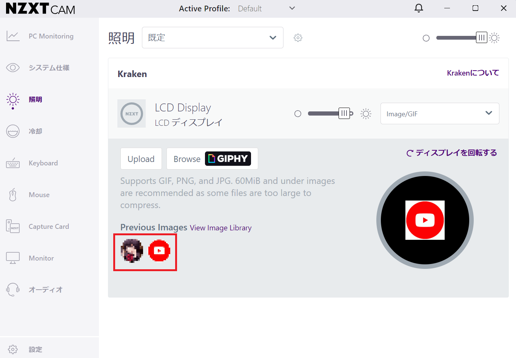Open Keyboard menu item
The width and height of the screenshot is (516, 358).
pyautogui.click(x=43, y=163)
